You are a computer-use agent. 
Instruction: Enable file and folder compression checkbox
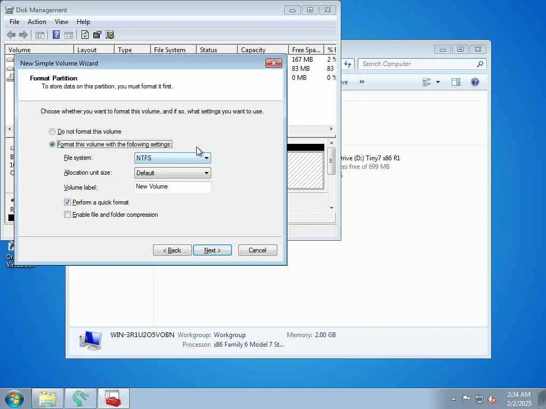click(67, 215)
